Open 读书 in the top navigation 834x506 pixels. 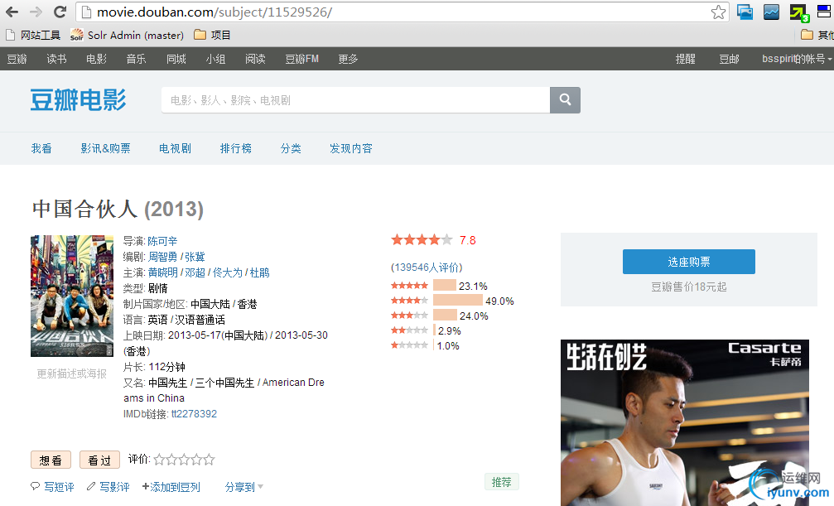click(x=56, y=59)
